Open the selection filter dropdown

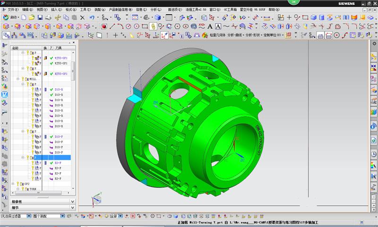(29, 216)
